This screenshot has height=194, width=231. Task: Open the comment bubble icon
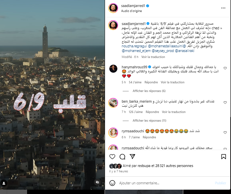122,157
